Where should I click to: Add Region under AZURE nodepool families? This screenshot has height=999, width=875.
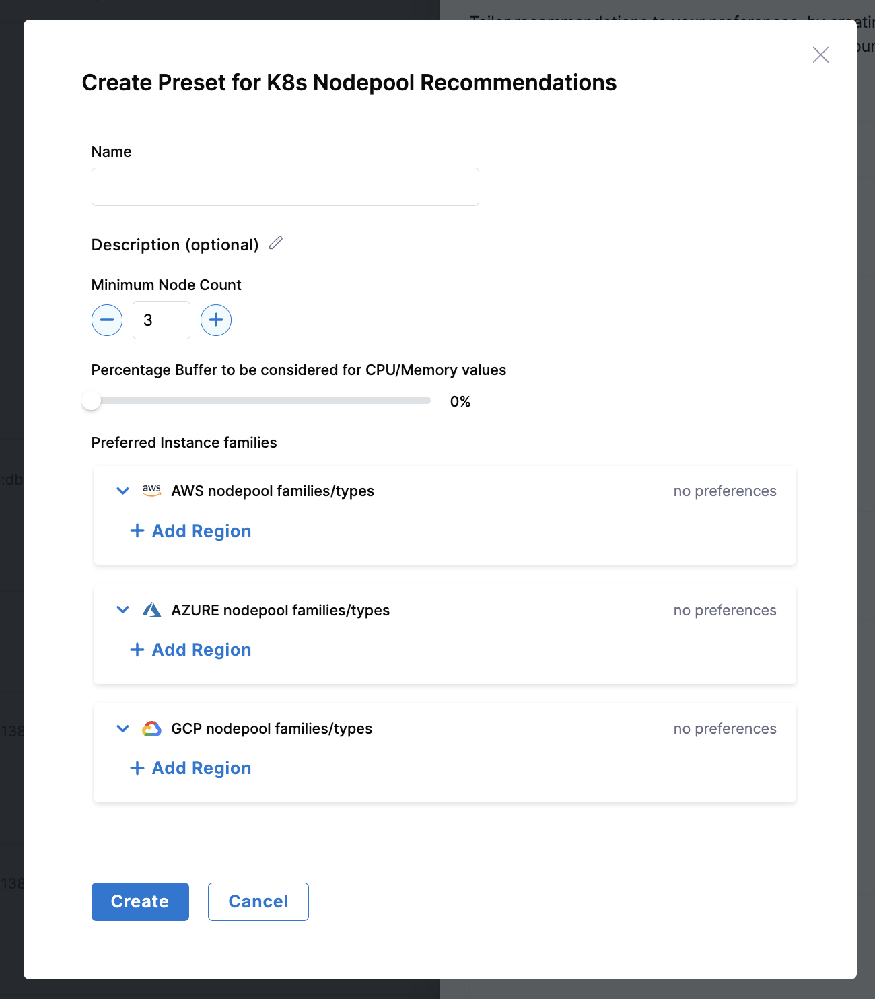(191, 650)
